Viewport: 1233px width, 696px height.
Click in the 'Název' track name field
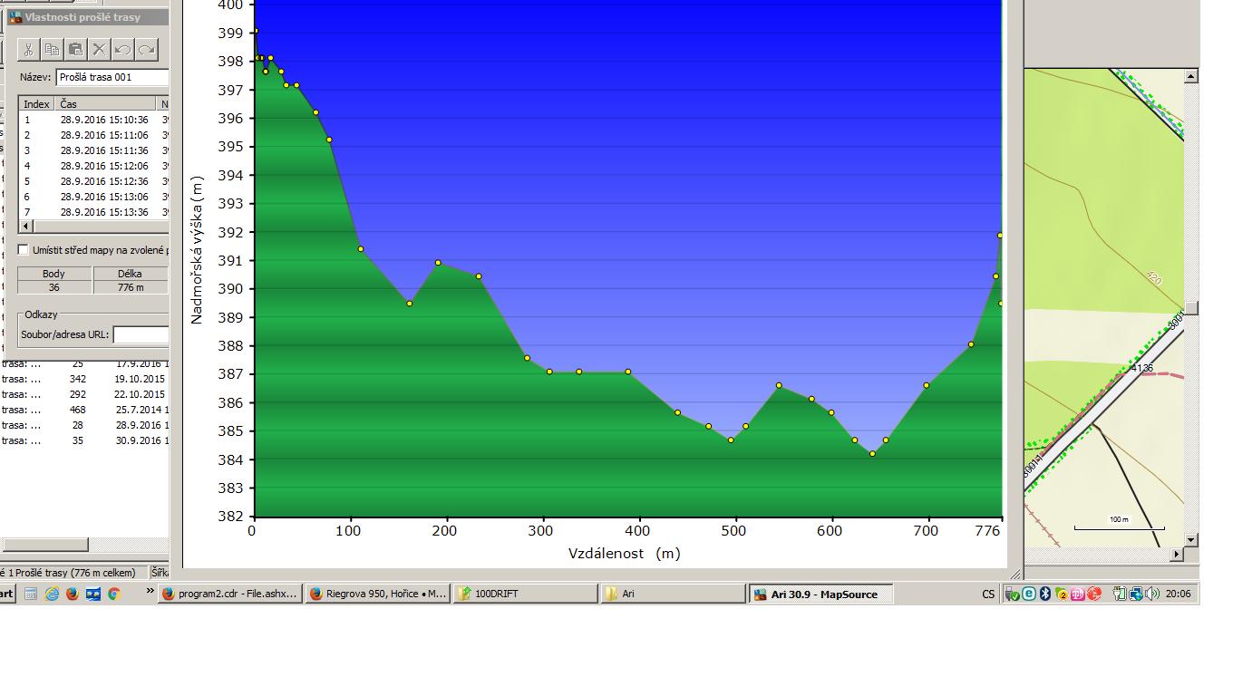point(112,77)
